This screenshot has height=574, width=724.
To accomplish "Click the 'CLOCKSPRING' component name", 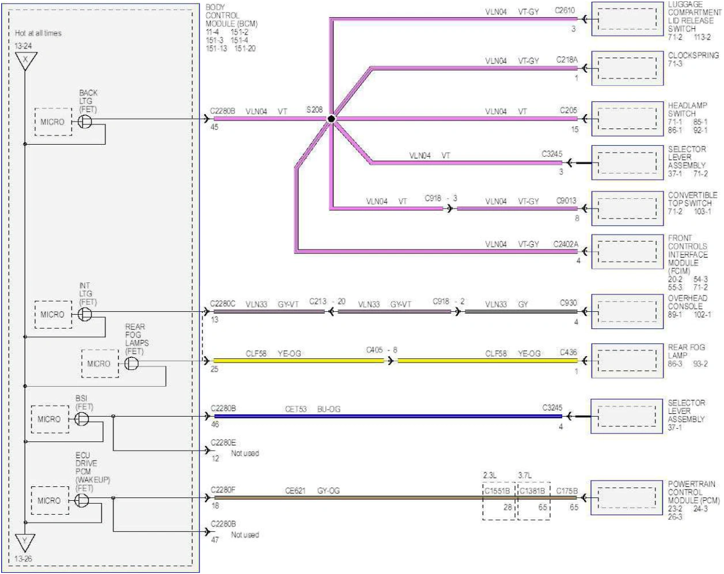I will (x=693, y=55).
